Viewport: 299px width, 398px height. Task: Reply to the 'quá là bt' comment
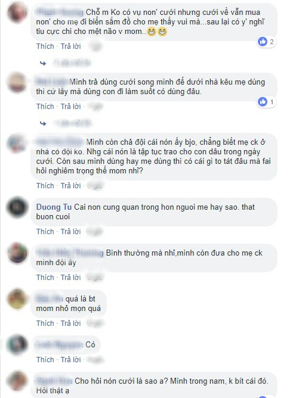click(70, 323)
